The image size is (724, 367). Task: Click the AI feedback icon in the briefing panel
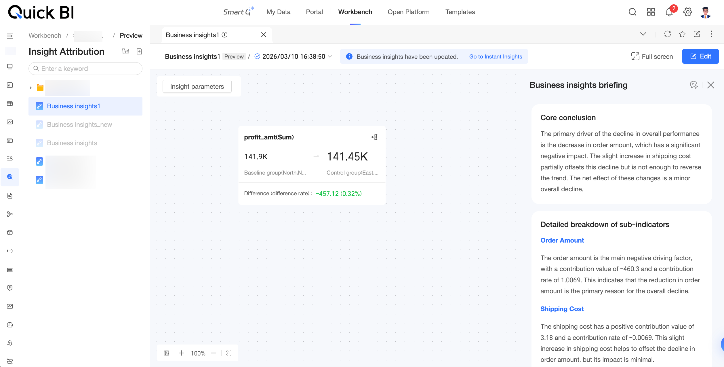click(694, 85)
